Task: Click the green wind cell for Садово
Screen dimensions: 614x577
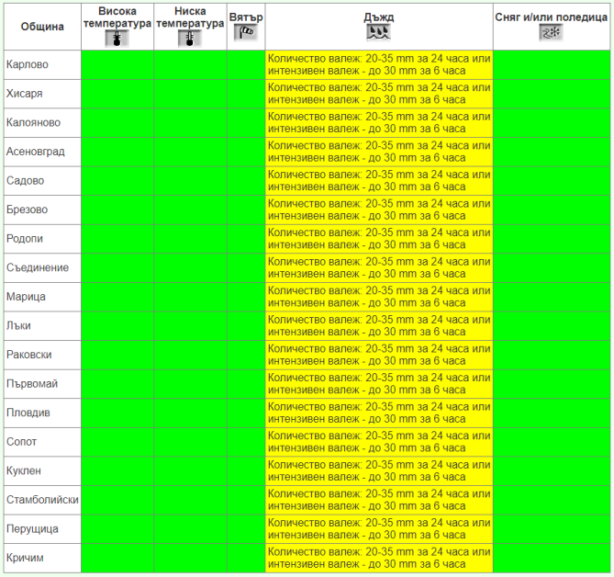Action: 246,181
